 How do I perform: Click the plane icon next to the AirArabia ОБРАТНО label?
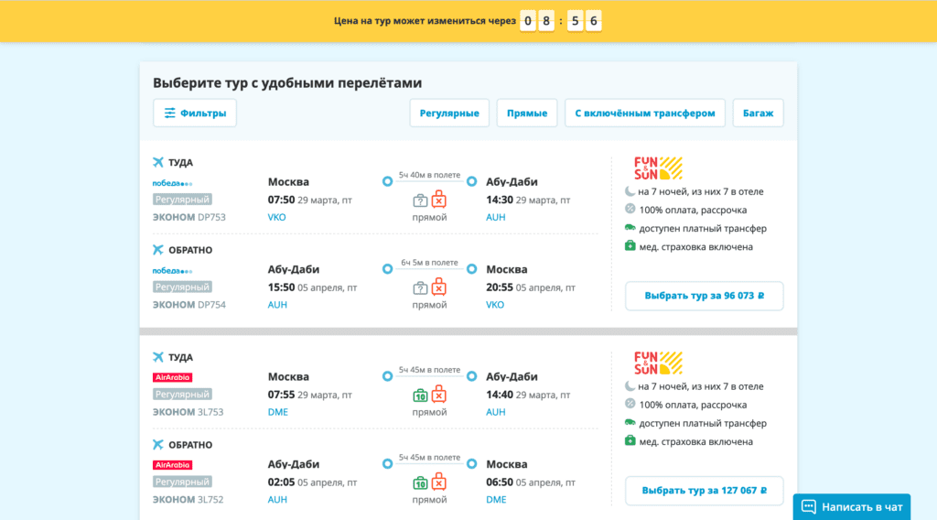tap(157, 445)
